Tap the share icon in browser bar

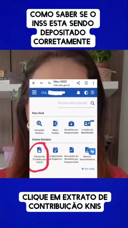[78, 83]
